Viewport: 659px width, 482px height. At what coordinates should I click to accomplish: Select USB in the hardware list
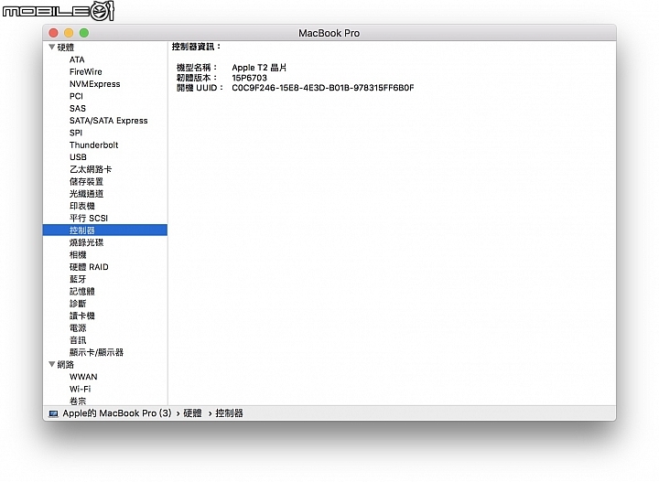click(x=78, y=157)
